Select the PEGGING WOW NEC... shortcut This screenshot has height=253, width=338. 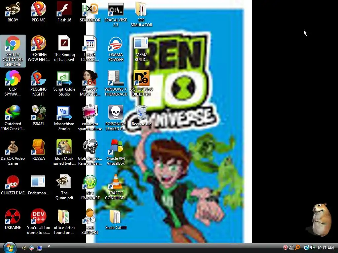38,49
